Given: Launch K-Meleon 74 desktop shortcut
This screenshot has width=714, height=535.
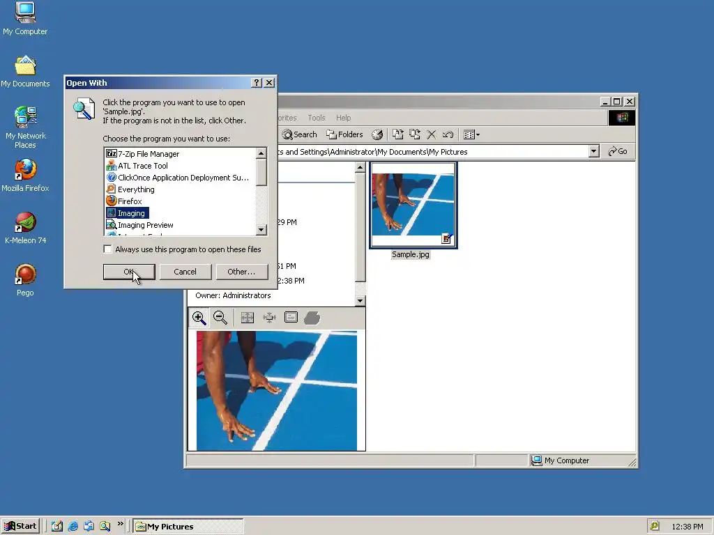Looking at the screenshot, I should (x=25, y=228).
